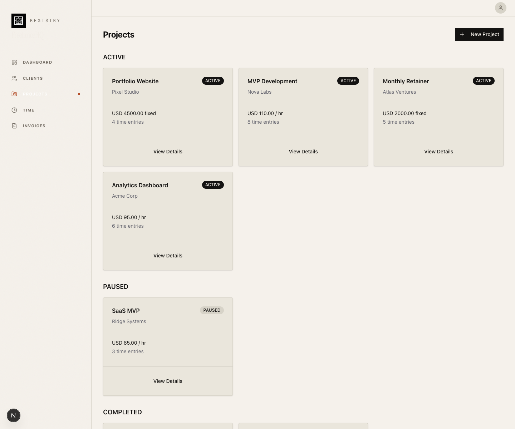This screenshot has height=429, width=515.
Task: Collapse the PAUSED section header
Action: pos(116,286)
